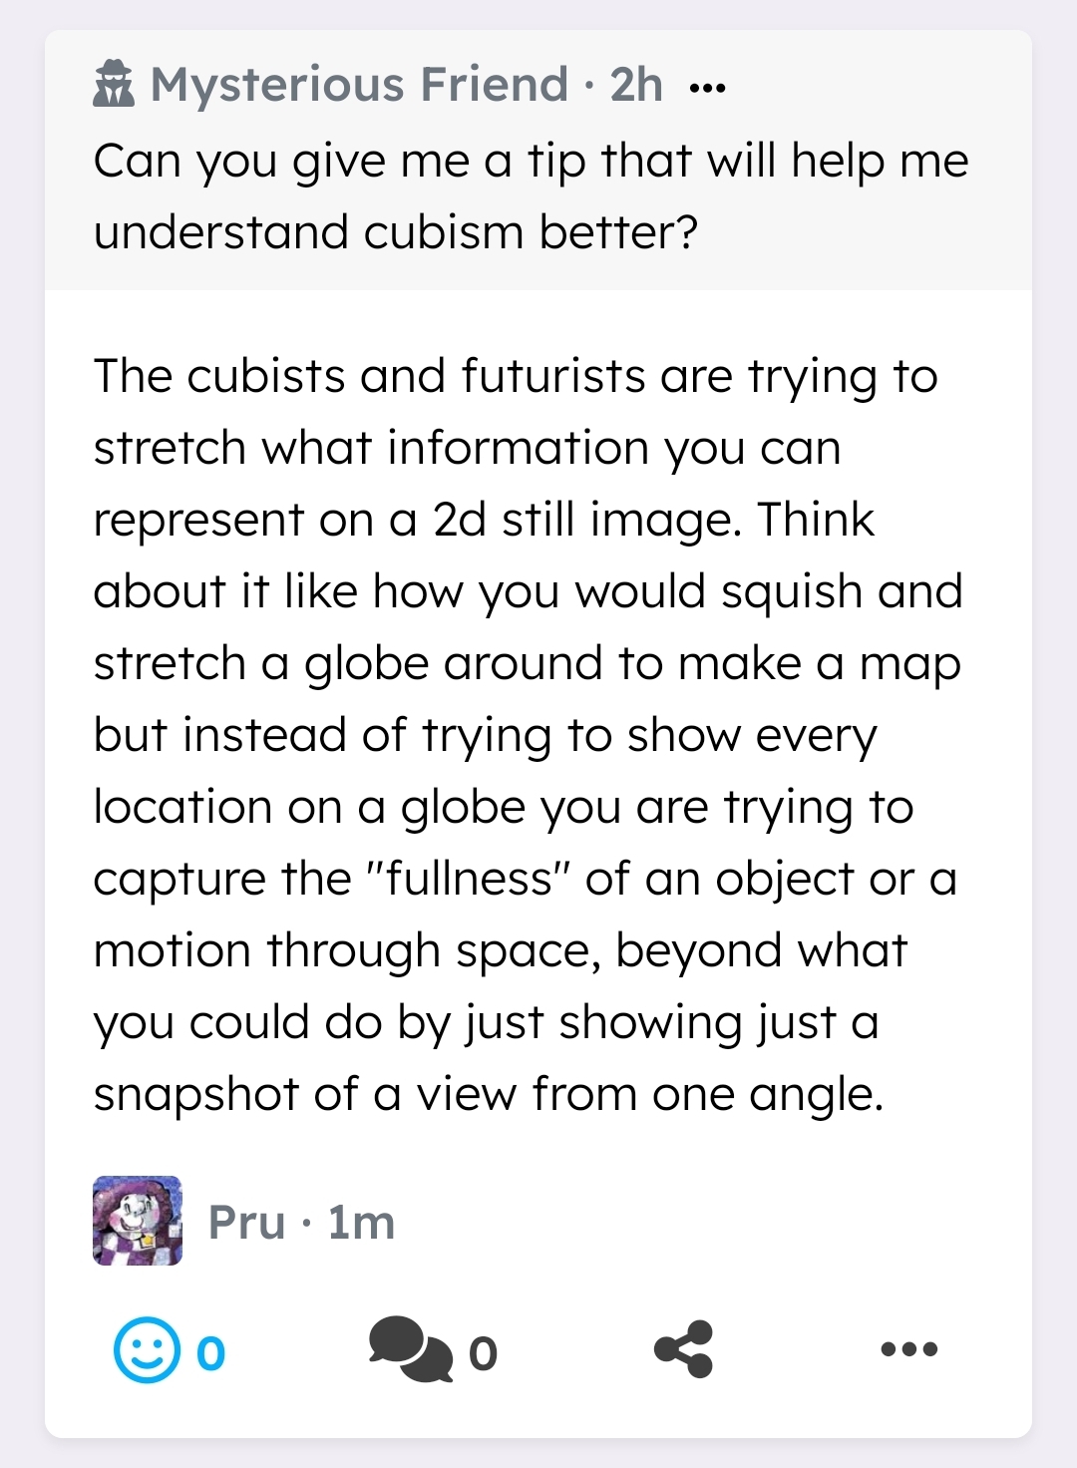Tap the question text about understanding cubism
The width and height of the screenshot is (1077, 1468).
[531, 195]
